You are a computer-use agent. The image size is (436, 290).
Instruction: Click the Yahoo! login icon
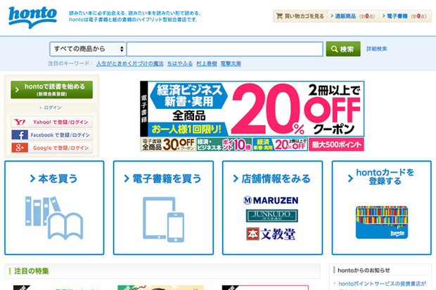20,122
